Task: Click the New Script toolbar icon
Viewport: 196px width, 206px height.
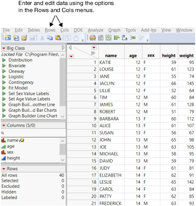Action: (16, 38)
